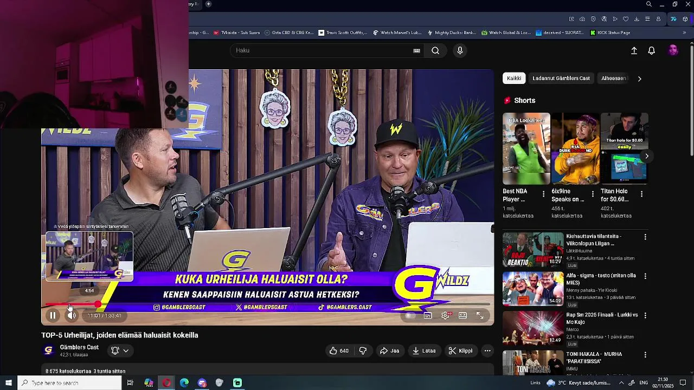694x390 pixels.
Task: Open Task View on taskbar
Action: click(x=130, y=383)
